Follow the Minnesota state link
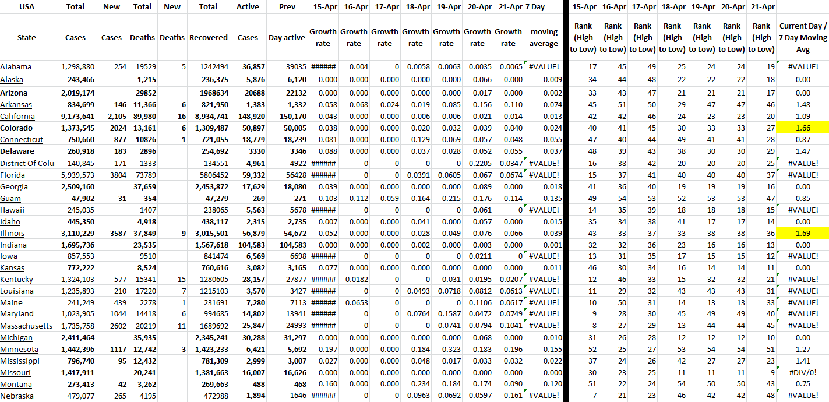829x402 pixels. coord(19,350)
